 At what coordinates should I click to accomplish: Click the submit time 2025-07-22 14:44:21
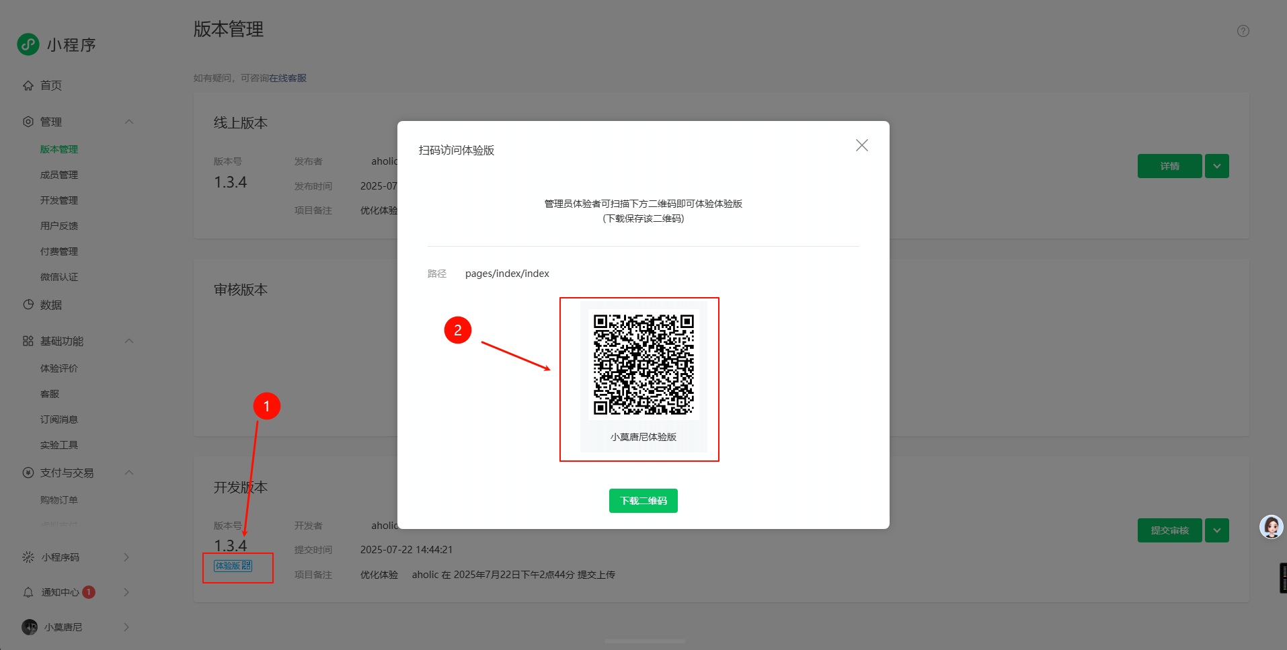click(407, 550)
